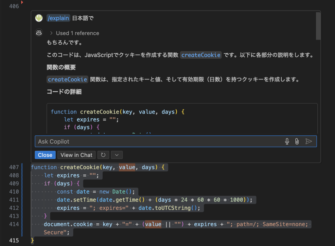Click the rerun request circular arrow icon

pyautogui.click(x=103, y=155)
